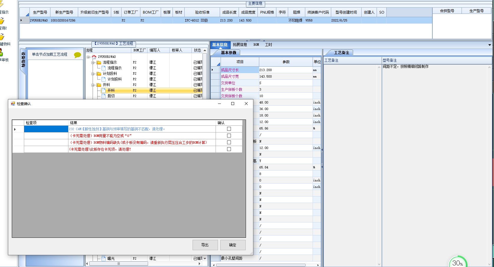Switch to BOM tab
Screen dimensions: 494x267
tap(256, 45)
